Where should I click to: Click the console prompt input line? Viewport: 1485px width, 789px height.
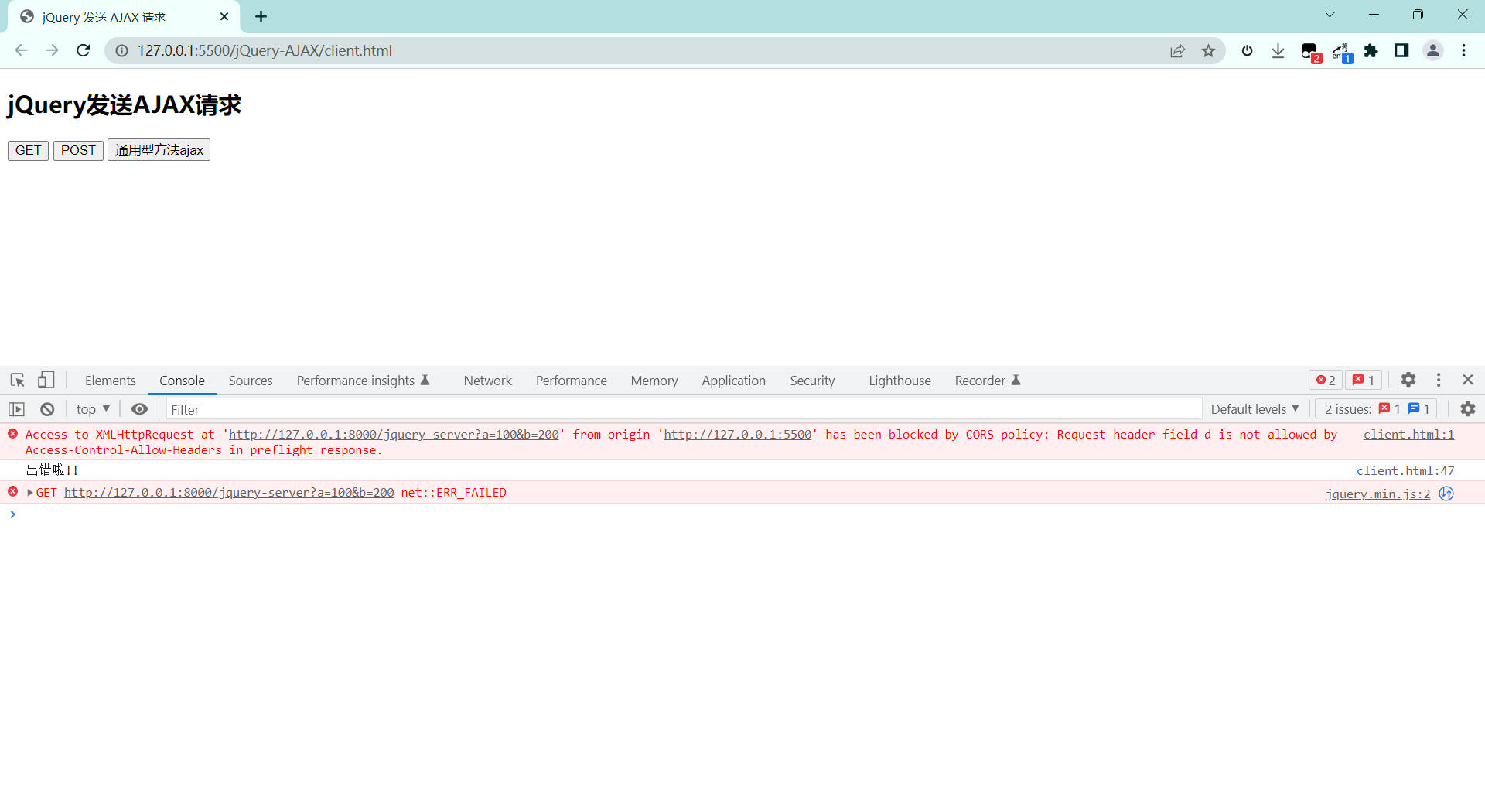[742, 514]
